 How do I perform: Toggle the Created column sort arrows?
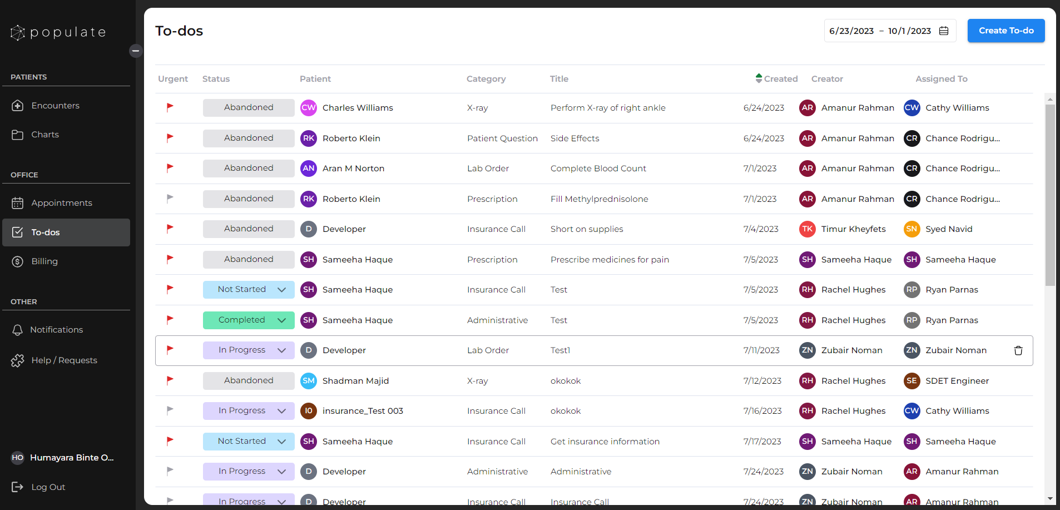[x=759, y=78]
